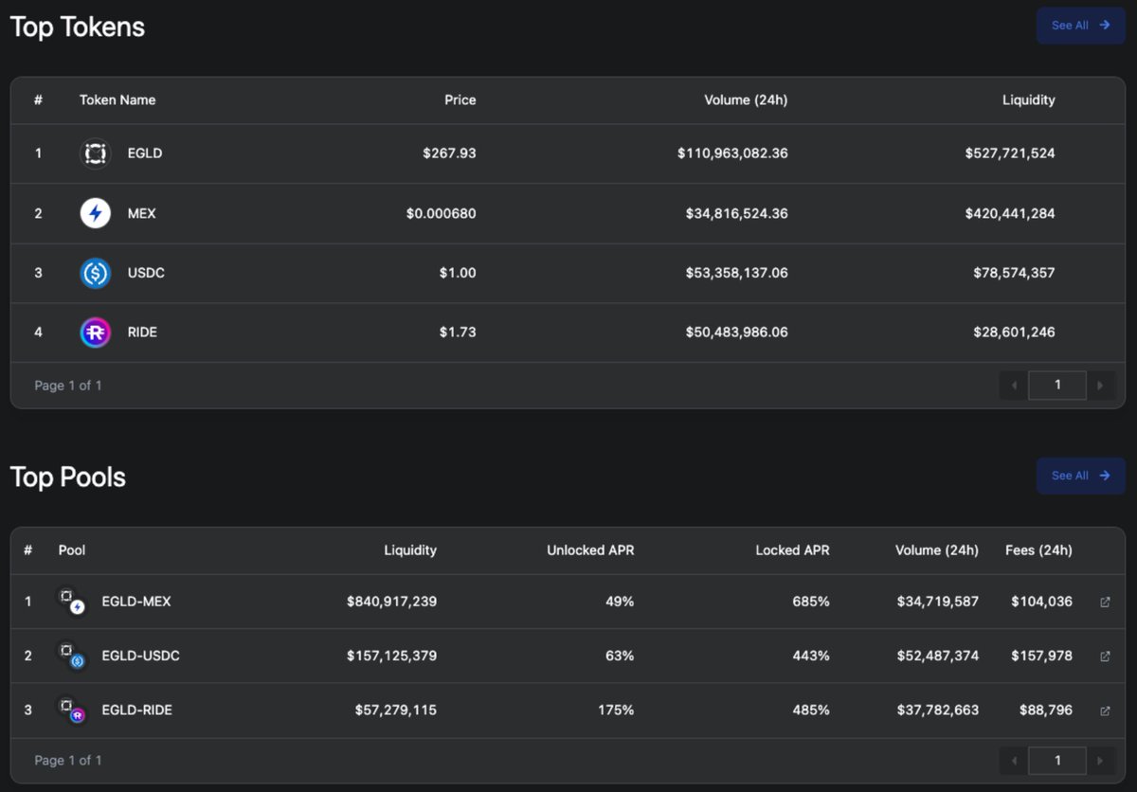Sort tokens by Price column header
The image size is (1137, 792).
tap(460, 99)
